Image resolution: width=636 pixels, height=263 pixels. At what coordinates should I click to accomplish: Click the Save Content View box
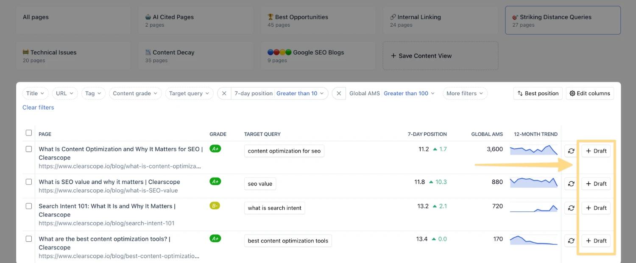(x=441, y=55)
